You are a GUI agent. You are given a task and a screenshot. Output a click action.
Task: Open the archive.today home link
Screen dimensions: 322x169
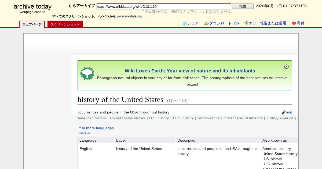coord(32,7)
